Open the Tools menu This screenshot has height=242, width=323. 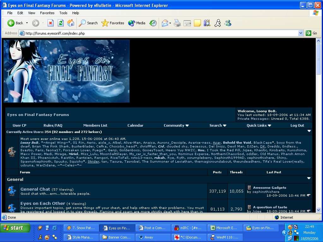pos(63,13)
